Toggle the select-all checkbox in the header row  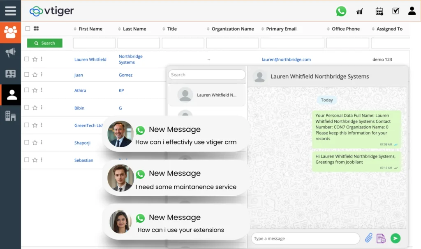click(x=27, y=29)
